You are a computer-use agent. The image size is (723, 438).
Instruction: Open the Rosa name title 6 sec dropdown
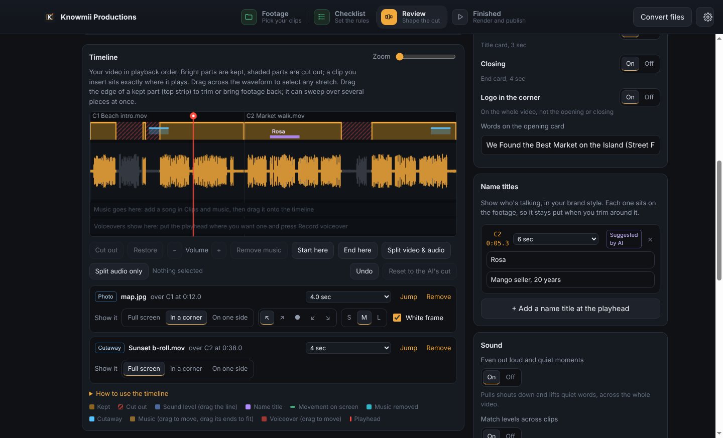click(x=556, y=239)
